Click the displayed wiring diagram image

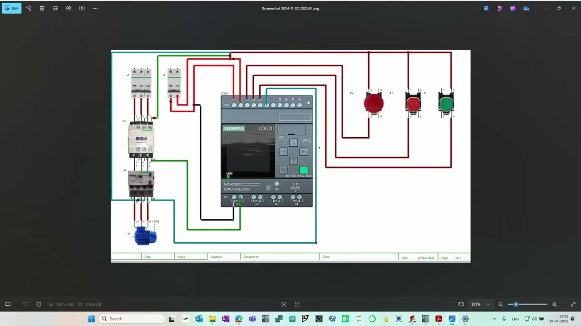tap(290, 156)
